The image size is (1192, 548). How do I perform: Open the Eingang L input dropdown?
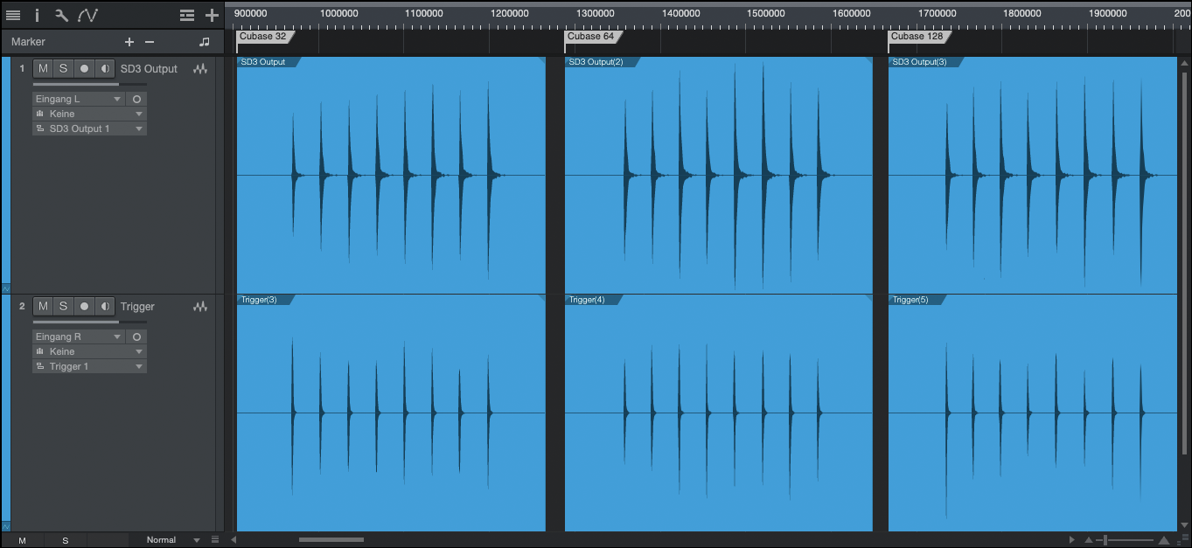pos(79,100)
